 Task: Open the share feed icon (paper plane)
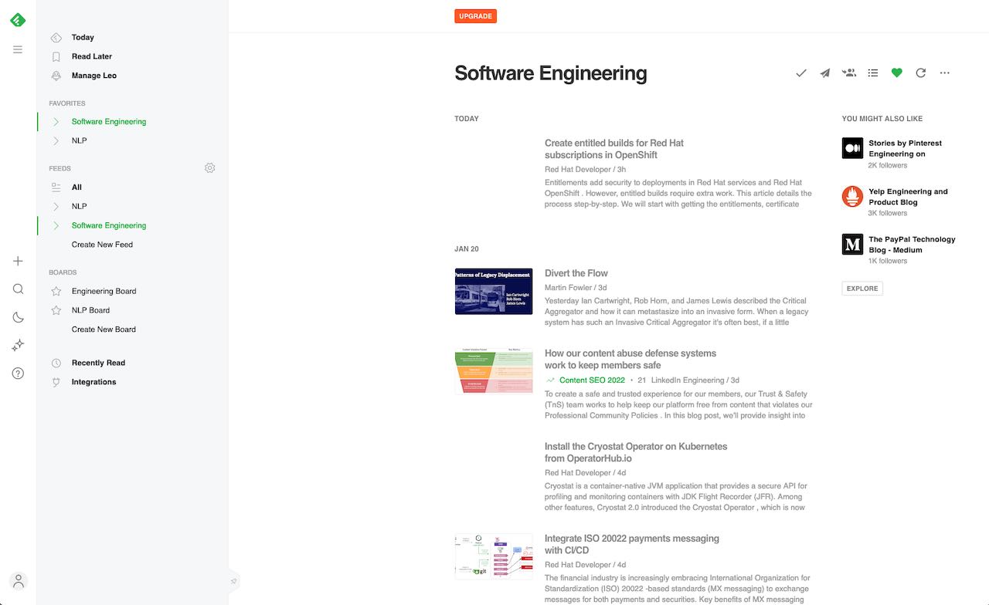tap(824, 73)
